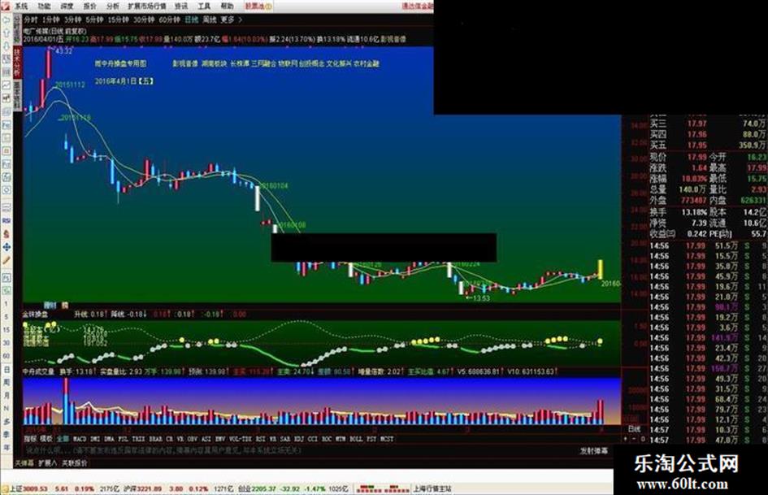Click sidebar 月 period shortcut

(7, 395)
